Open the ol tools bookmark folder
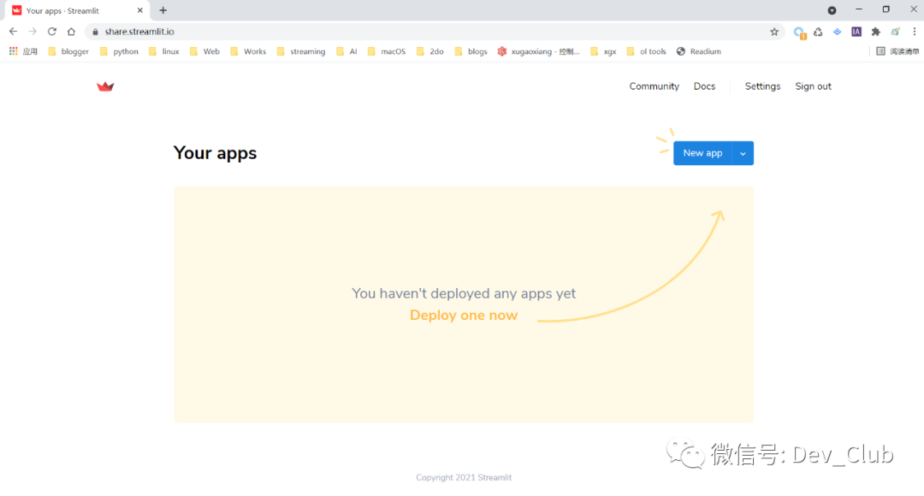This screenshot has height=496, width=924. [x=646, y=51]
